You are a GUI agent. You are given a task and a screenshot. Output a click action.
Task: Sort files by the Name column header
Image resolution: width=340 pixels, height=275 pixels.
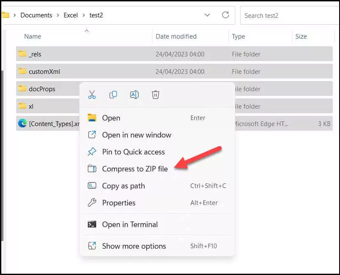click(33, 36)
